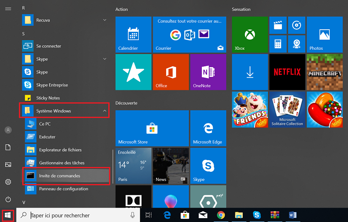Image resolution: width=348 pixels, height=222 pixels.
Task: Open Ce PC
Action: click(x=67, y=124)
